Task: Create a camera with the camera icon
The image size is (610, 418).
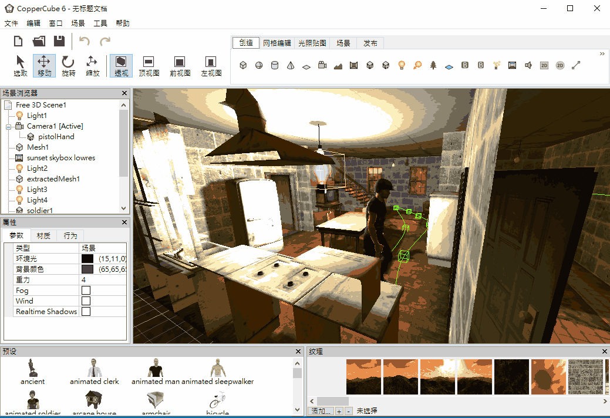Action: (322, 65)
